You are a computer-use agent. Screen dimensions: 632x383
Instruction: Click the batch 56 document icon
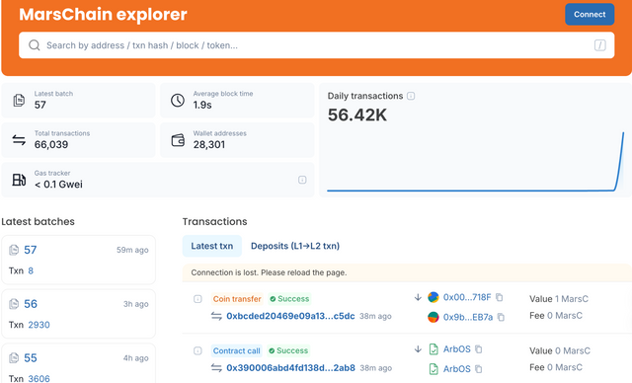[14, 304]
